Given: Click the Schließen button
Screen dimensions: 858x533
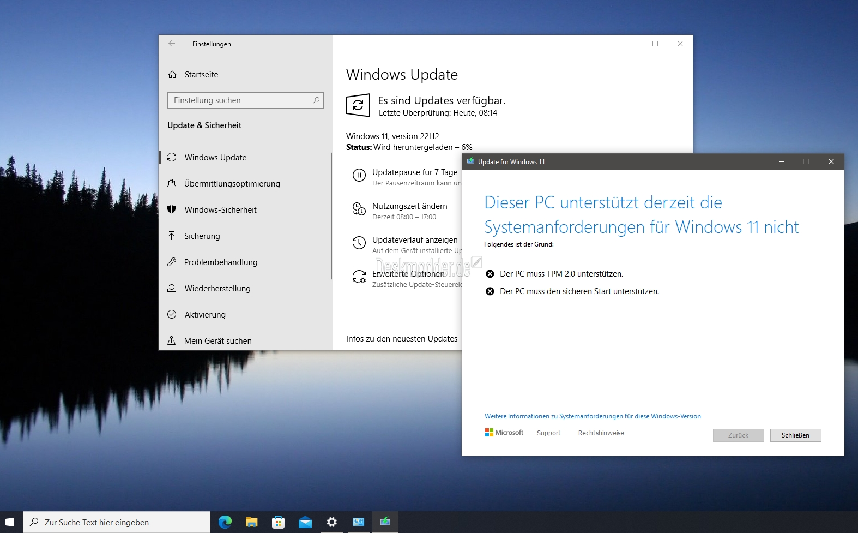Looking at the screenshot, I should (795, 435).
